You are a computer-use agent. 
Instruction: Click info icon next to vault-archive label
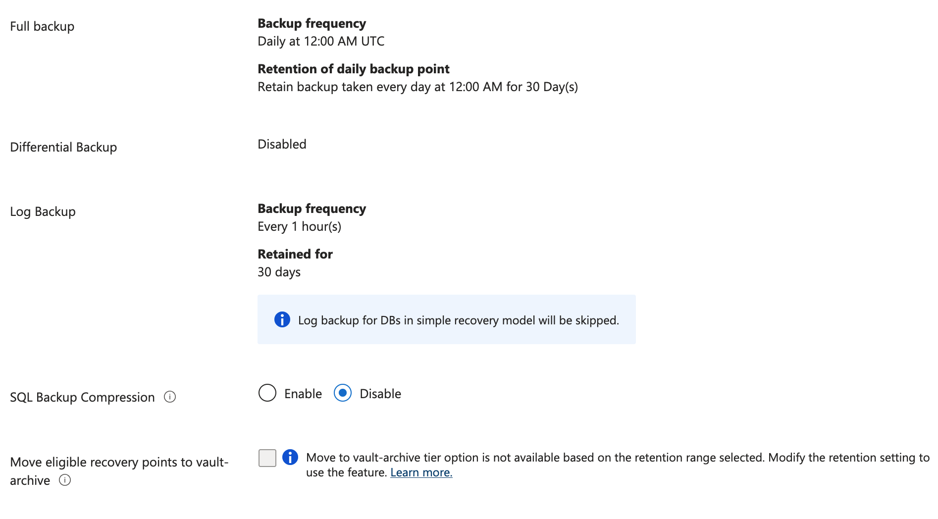point(65,480)
